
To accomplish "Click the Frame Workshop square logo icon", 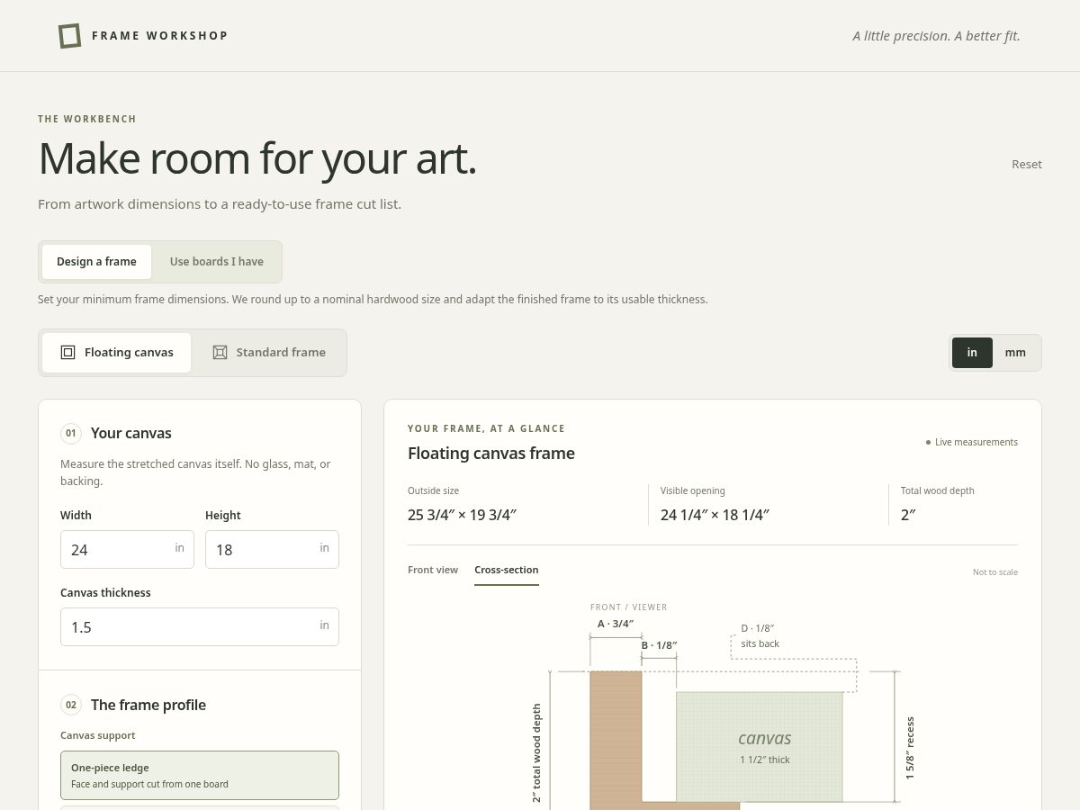I will point(69,36).
